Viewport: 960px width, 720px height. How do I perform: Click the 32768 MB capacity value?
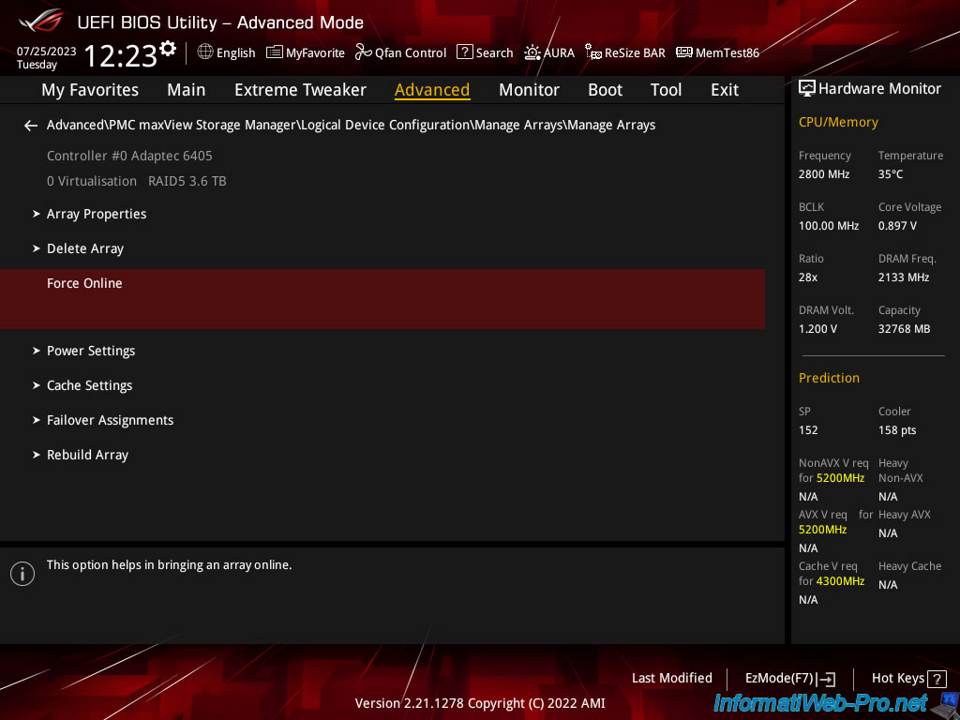(905, 329)
